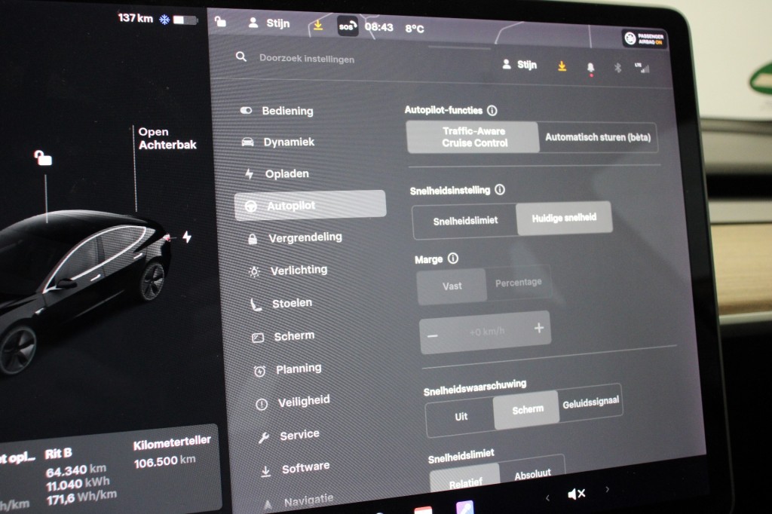
Task: Select Traffic-Aware Cruise Control option
Action: pos(473,136)
